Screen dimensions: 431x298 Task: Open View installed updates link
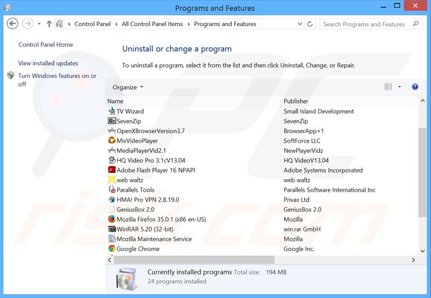(48, 63)
